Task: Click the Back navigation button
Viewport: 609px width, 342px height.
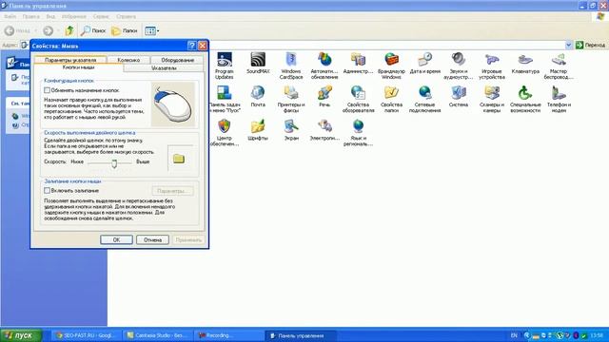Action: pyautogui.click(x=17, y=30)
